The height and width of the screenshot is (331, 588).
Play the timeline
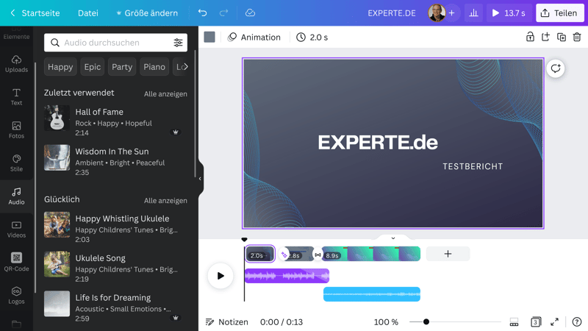(x=220, y=276)
